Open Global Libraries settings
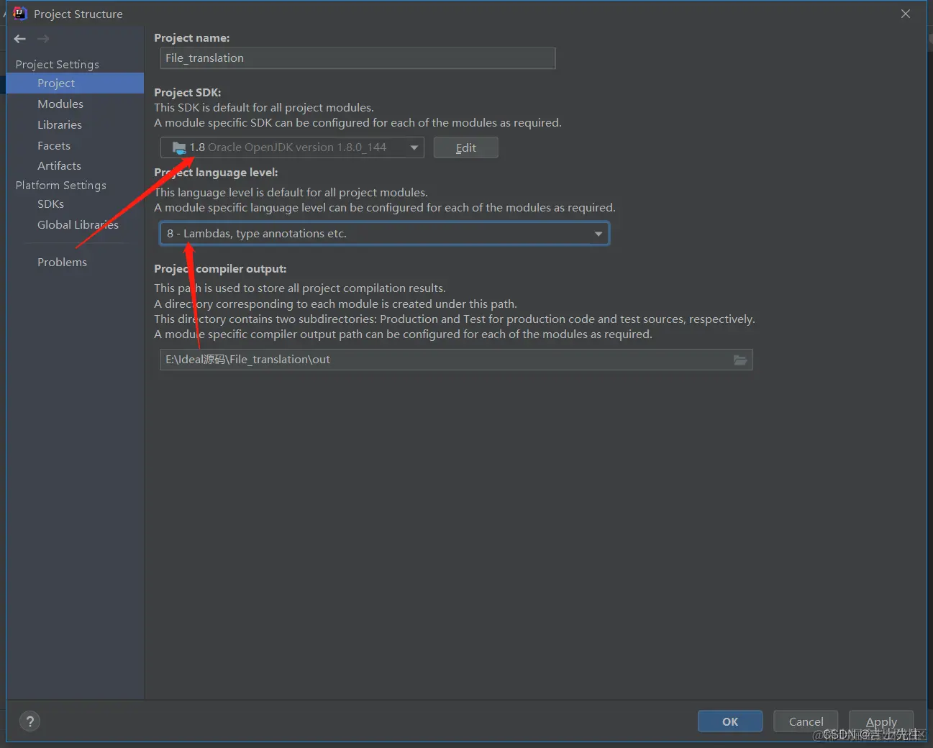 coord(78,225)
